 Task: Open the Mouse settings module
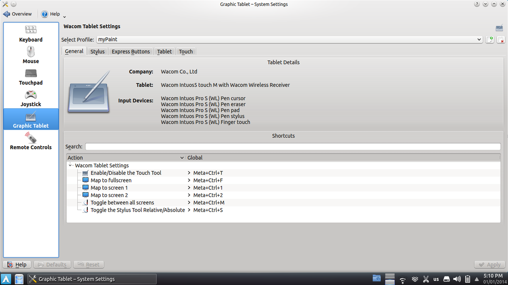31,55
